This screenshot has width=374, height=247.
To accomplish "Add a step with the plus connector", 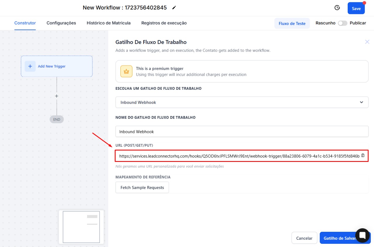I will coord(57,96).
